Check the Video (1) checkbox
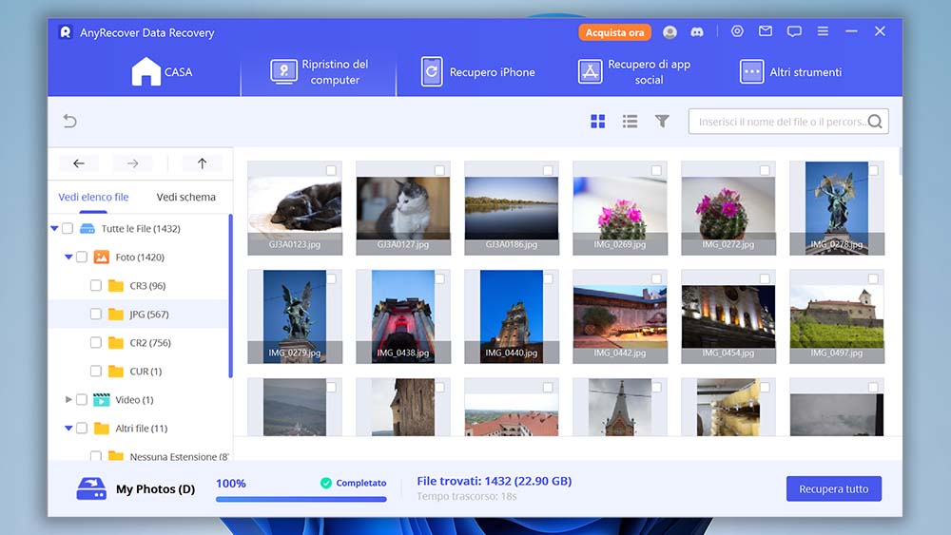951x535 pixels. click(x=82, y=399)
